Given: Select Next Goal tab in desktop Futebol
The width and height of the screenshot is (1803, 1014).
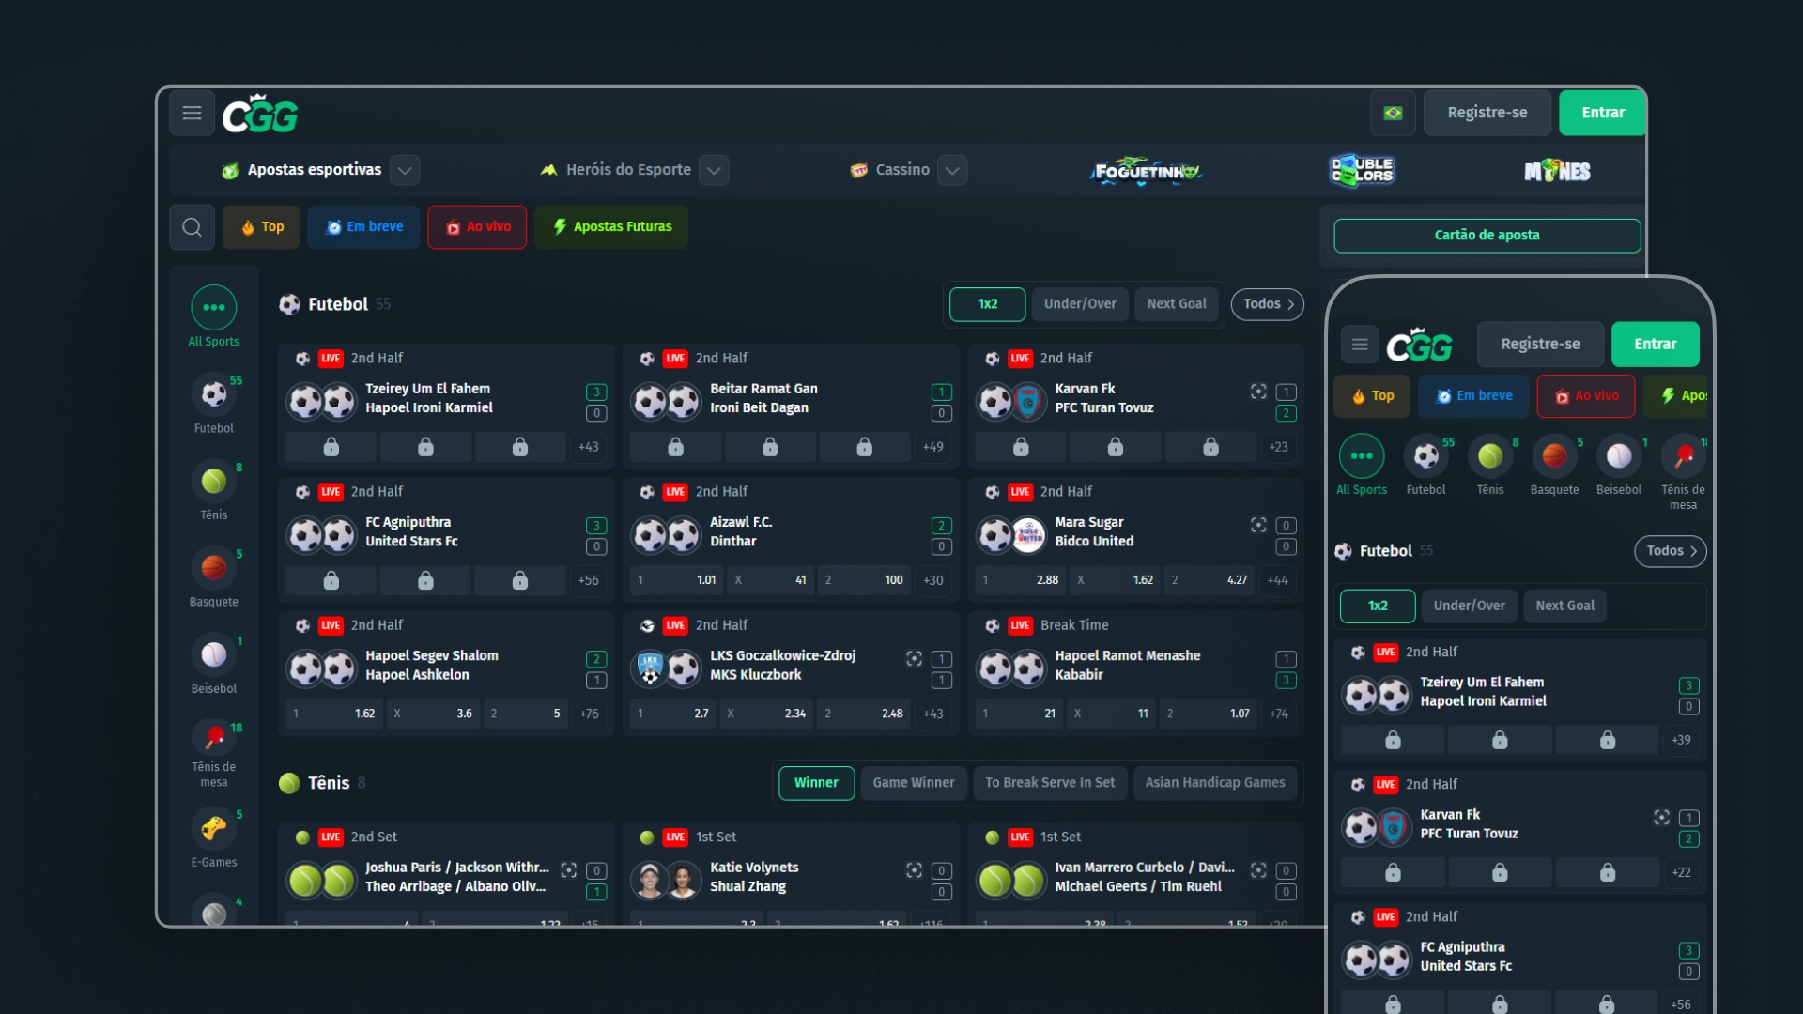Looking at the screenshot, I should pyautogui.click(x=1177, y=304).
